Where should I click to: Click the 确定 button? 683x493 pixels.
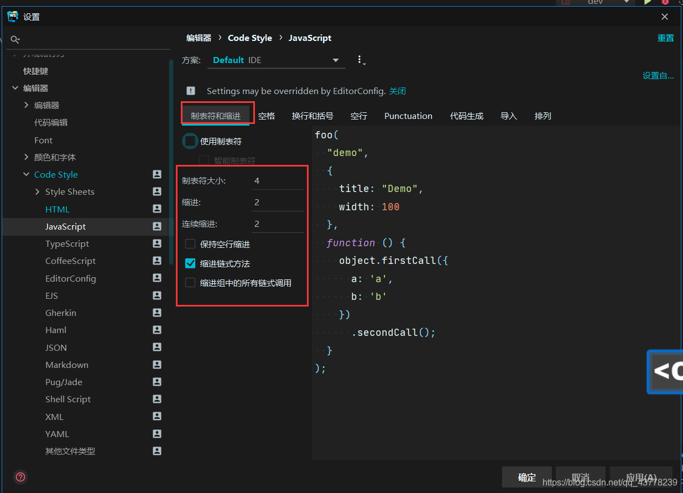coord(527,478)
